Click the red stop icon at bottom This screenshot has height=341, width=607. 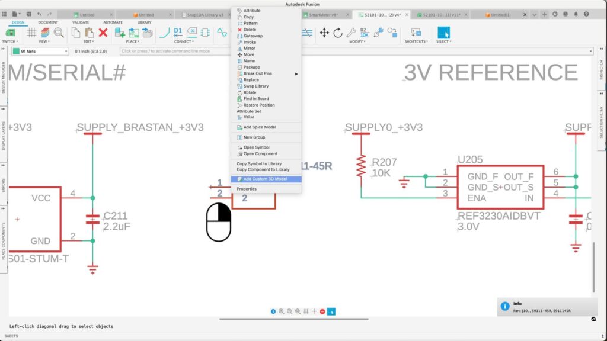click(322, 311)
